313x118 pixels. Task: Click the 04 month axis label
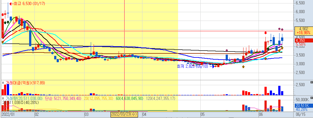[145, 115]
